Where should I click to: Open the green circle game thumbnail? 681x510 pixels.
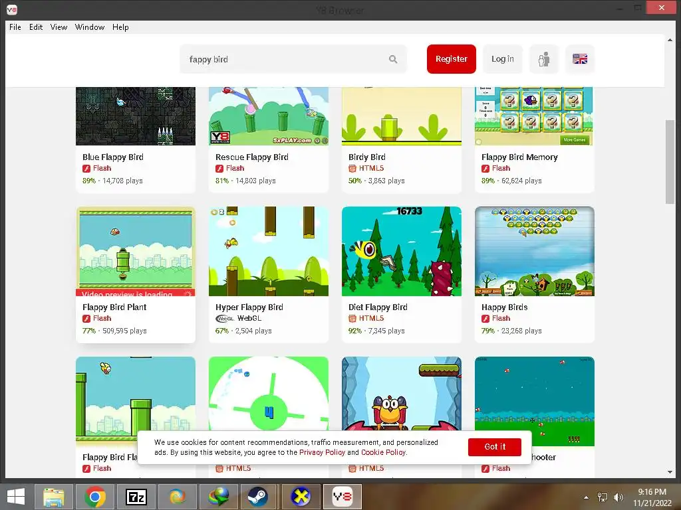click(269, 394)
